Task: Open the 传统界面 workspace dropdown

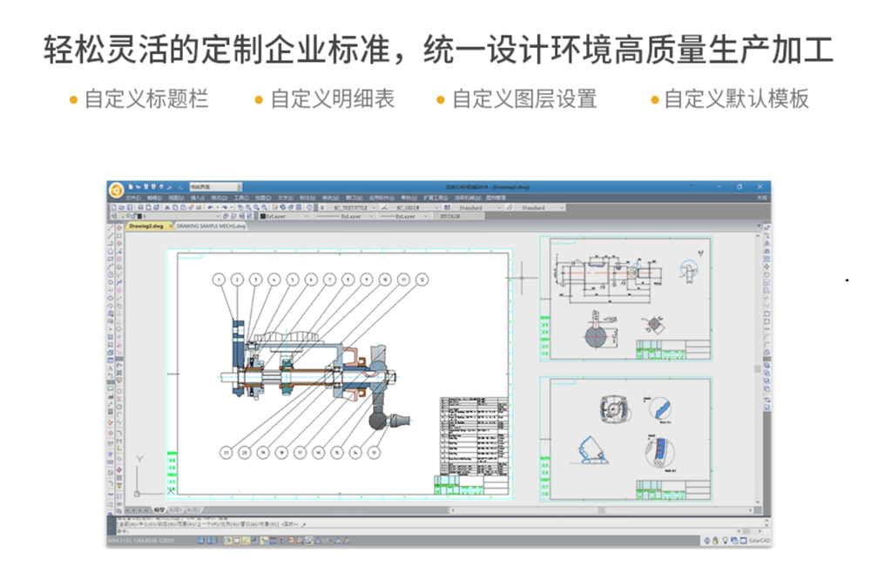Action: click(x=215, y=186)
